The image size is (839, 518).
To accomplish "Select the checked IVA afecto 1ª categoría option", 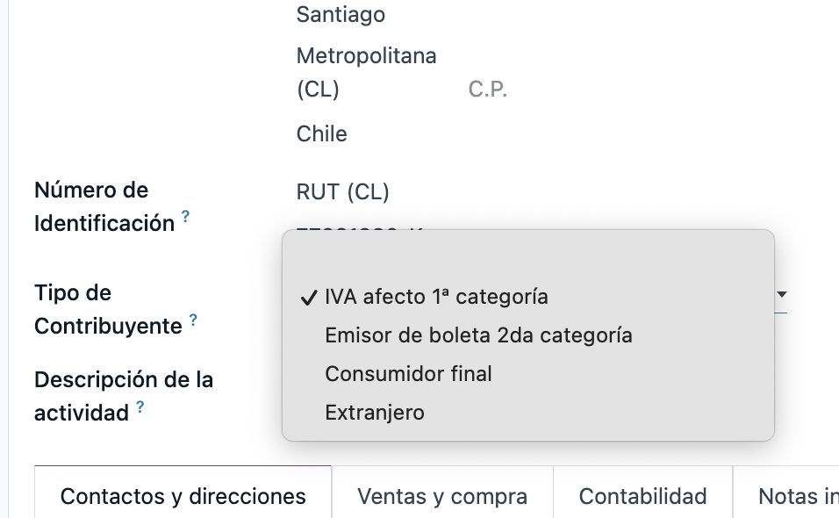I will [x=436, y=297].
